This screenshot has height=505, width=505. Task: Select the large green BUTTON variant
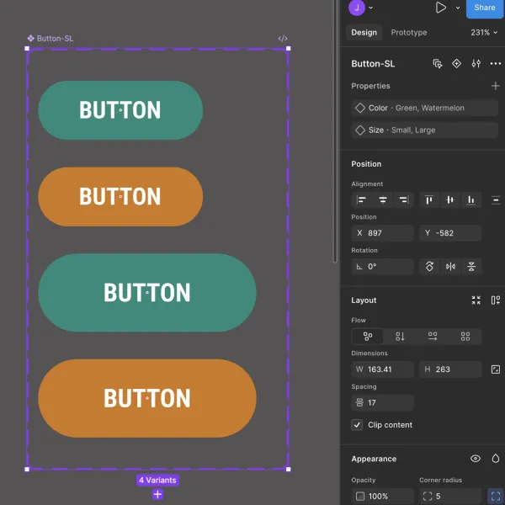pyautogui.click(x=147, y=292)
